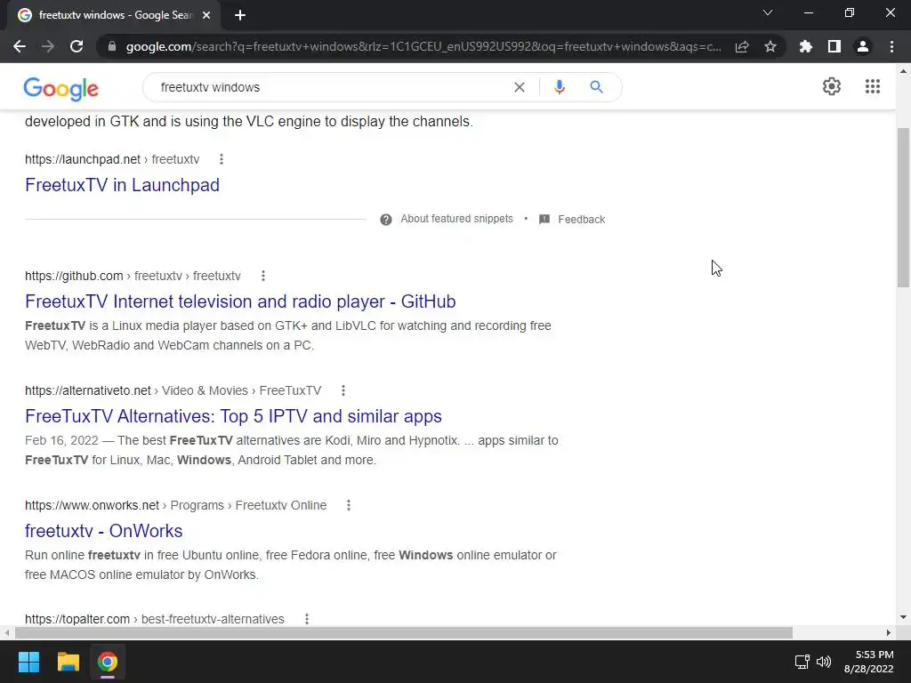The image size is (911, 683).
Task: Clear the search query with X
Action: 520,87
